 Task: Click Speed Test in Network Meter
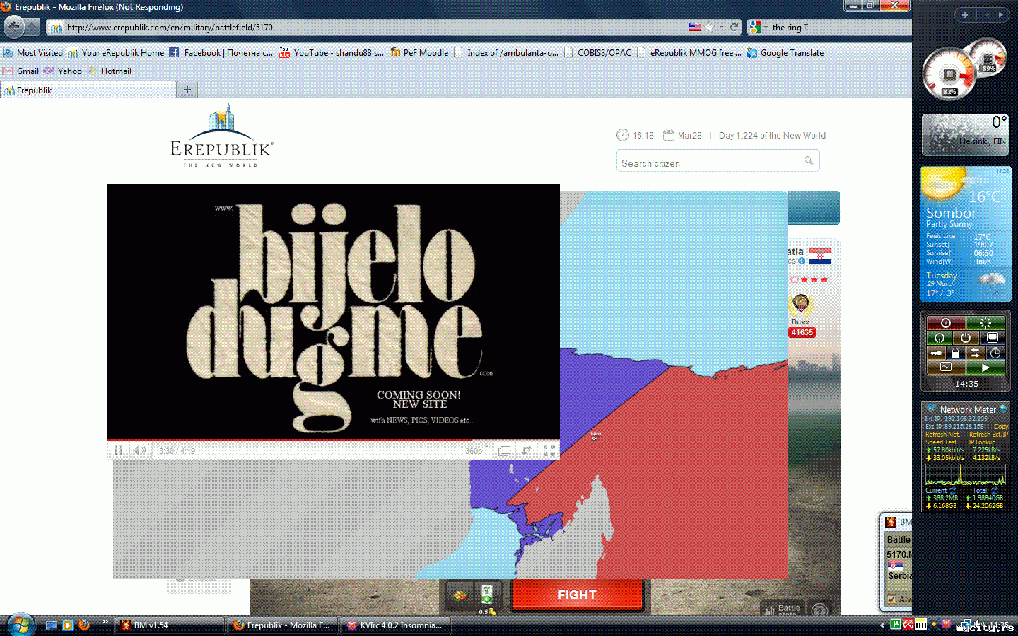(941, 442)
